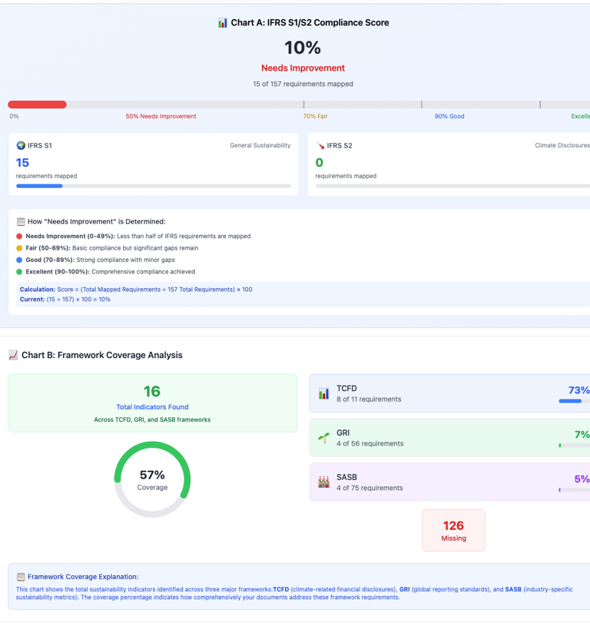Click the 'Calculation: Score =' formula line
The image size is (590, 626).
coord(136,290)
